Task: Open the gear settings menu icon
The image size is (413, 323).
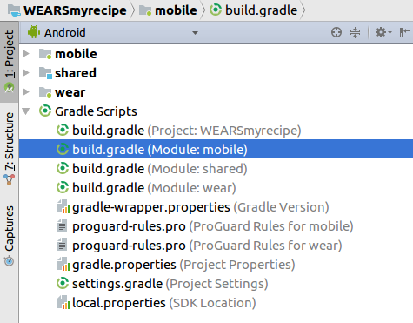Action: [383, 32]
